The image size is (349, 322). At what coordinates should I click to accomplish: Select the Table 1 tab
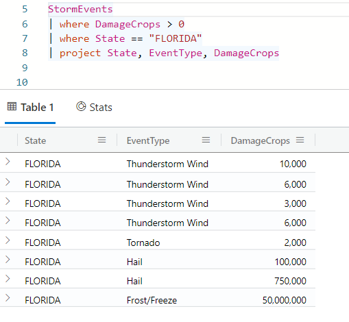tap(30, 107)
